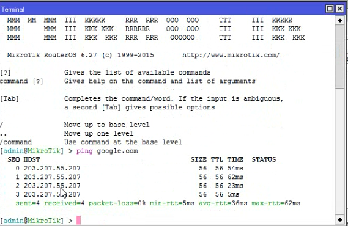Click the STATUS column header
Screen dimensions: 348x226
[x=264, y=159]
